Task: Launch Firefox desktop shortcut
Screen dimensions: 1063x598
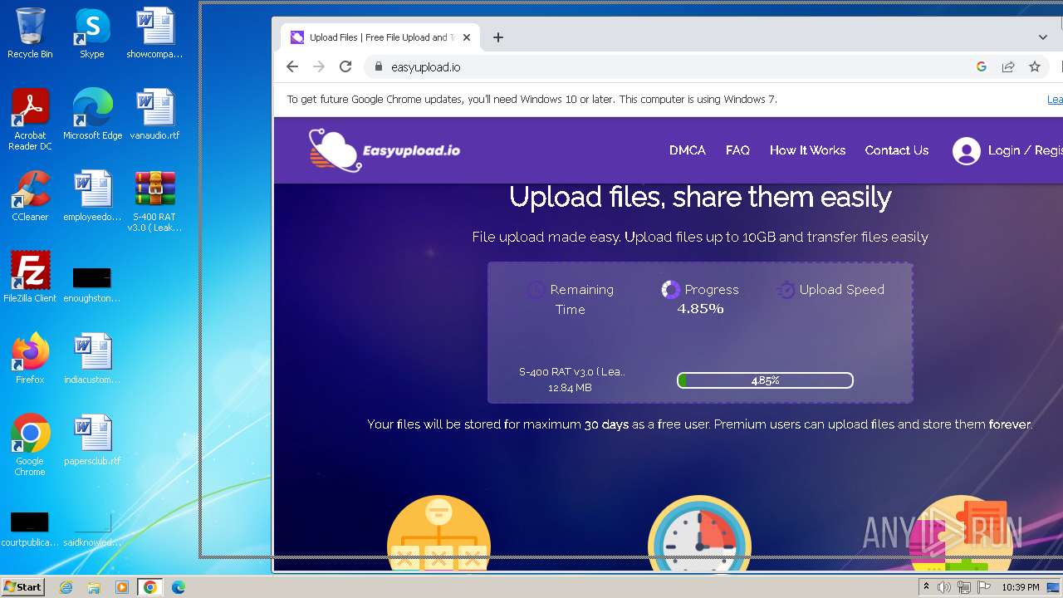Action: 30,359
